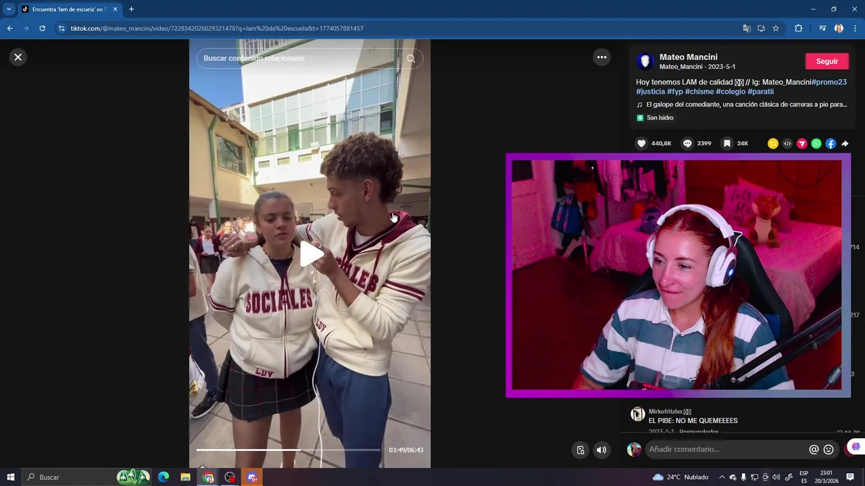The height and width of the screenshot is (486, 865).
Task: Send to friends via pink arrow icon
Action: [x=801, y=144]
